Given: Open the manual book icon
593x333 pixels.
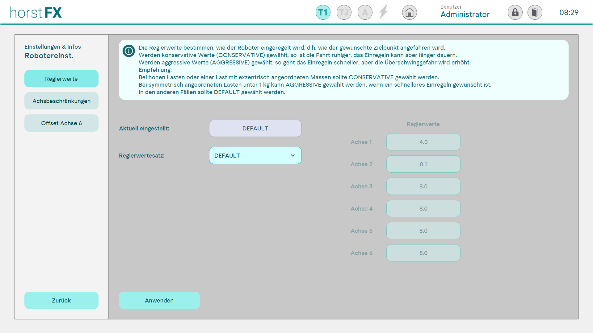Looking at the screenshot, I should point(535,13).
